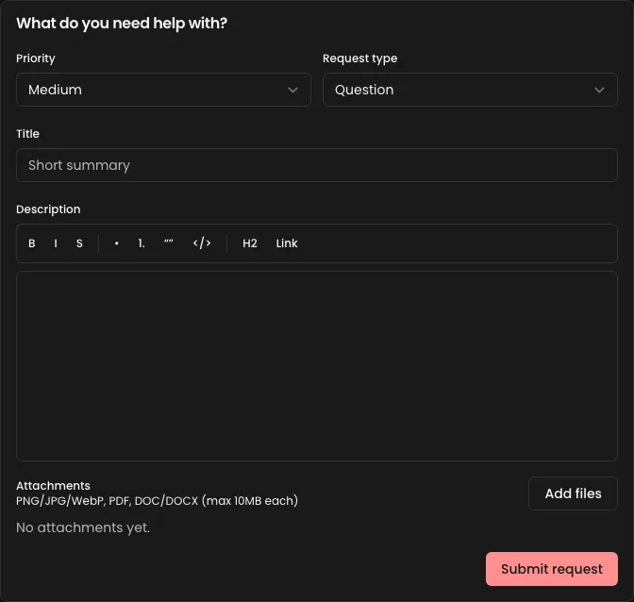The height and width of the screenshot is (602, 634).
Task: Click the Request type label
Action: (x=359, y=59)
